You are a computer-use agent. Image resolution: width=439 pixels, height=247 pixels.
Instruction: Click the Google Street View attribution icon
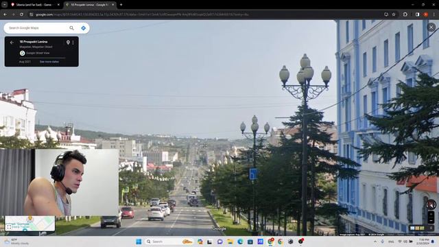pyautogui.click(x=23, y=53)
